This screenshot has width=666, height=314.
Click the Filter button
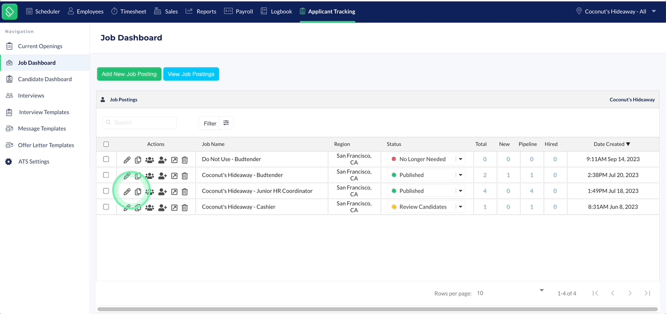209,123
